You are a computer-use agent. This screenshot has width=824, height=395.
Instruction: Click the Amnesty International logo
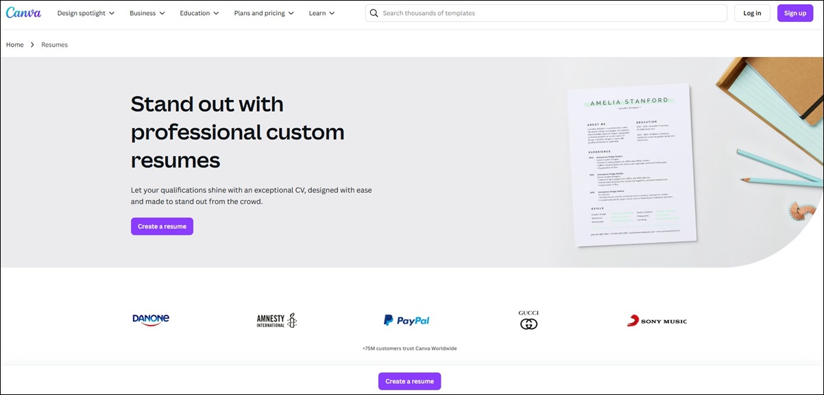(x=277, y=320)
